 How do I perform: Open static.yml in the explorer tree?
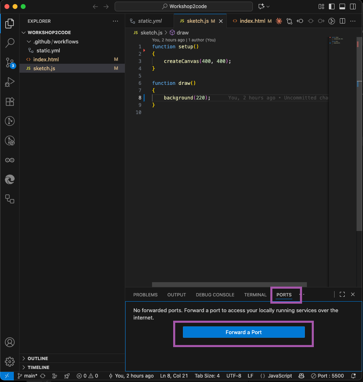pyautogui.click(x=72, y=50)
